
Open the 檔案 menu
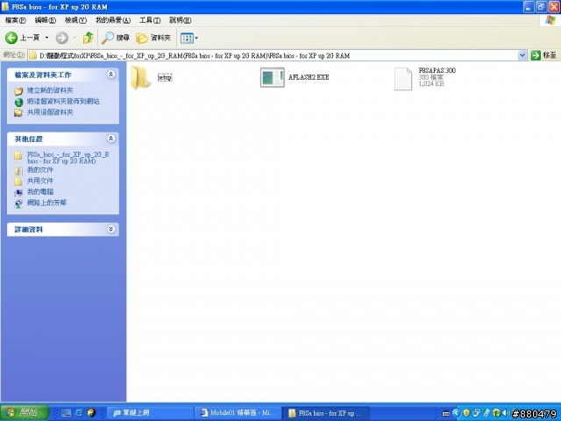(16, 20)
